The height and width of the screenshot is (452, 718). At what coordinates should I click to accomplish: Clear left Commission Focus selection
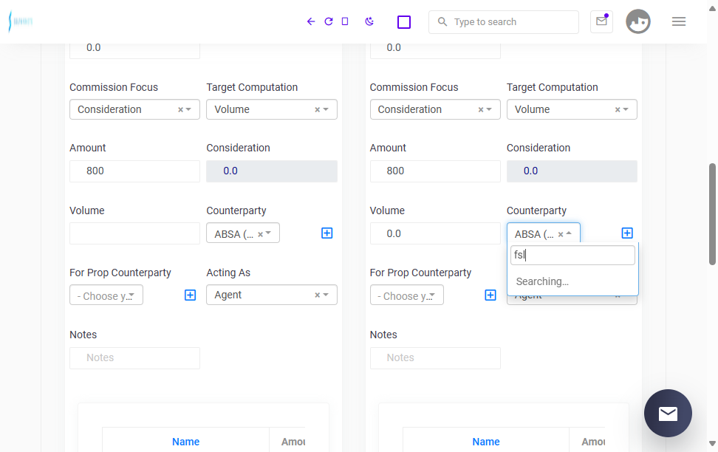coord(180,109)
